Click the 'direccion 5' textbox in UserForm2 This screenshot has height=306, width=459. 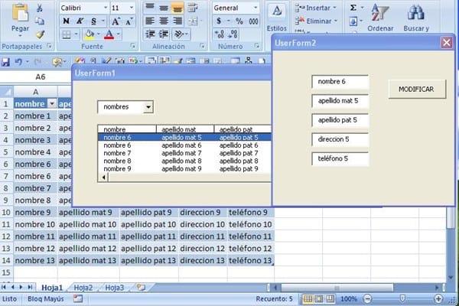tap(340, 139)
